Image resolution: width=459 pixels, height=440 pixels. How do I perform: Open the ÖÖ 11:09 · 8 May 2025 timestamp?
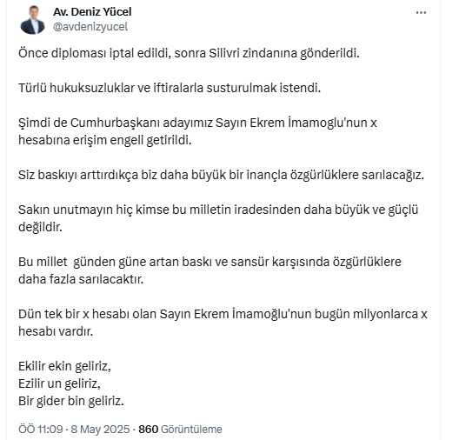74,430
